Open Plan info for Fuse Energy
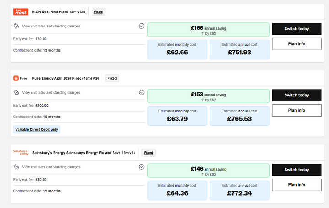Viewport: 329px width, 208px height. click(x=297, y=110)
